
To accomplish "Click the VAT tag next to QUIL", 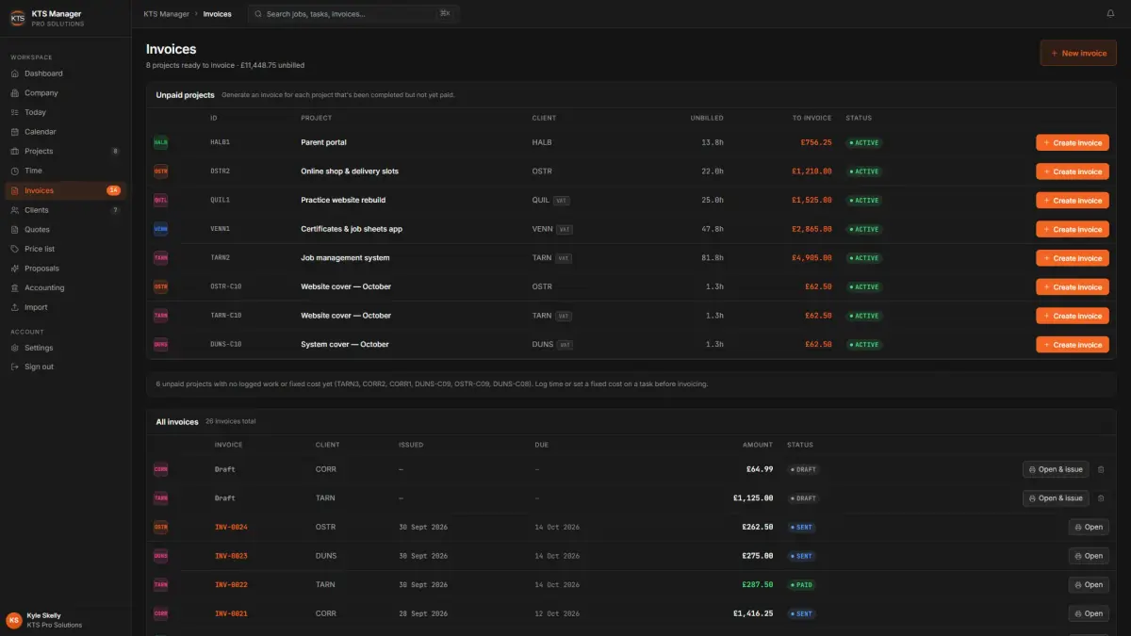I will (562, 200).
